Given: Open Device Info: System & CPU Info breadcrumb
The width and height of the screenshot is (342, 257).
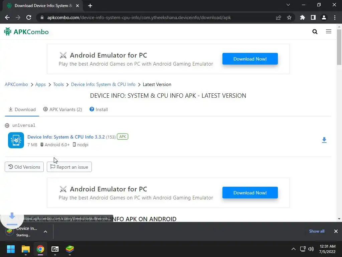Looking at the screenshot, I should (x=103, y=84).
